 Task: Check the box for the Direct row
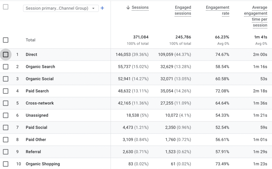click(6, 55)
